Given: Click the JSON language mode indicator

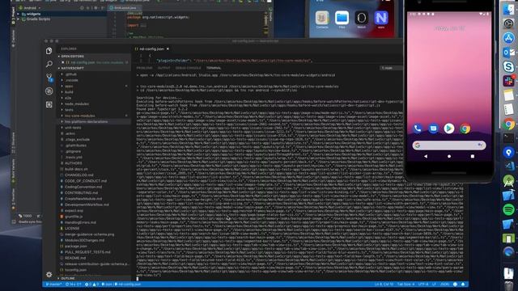Looking at the screenshot, I should click(x=444, y=285).
